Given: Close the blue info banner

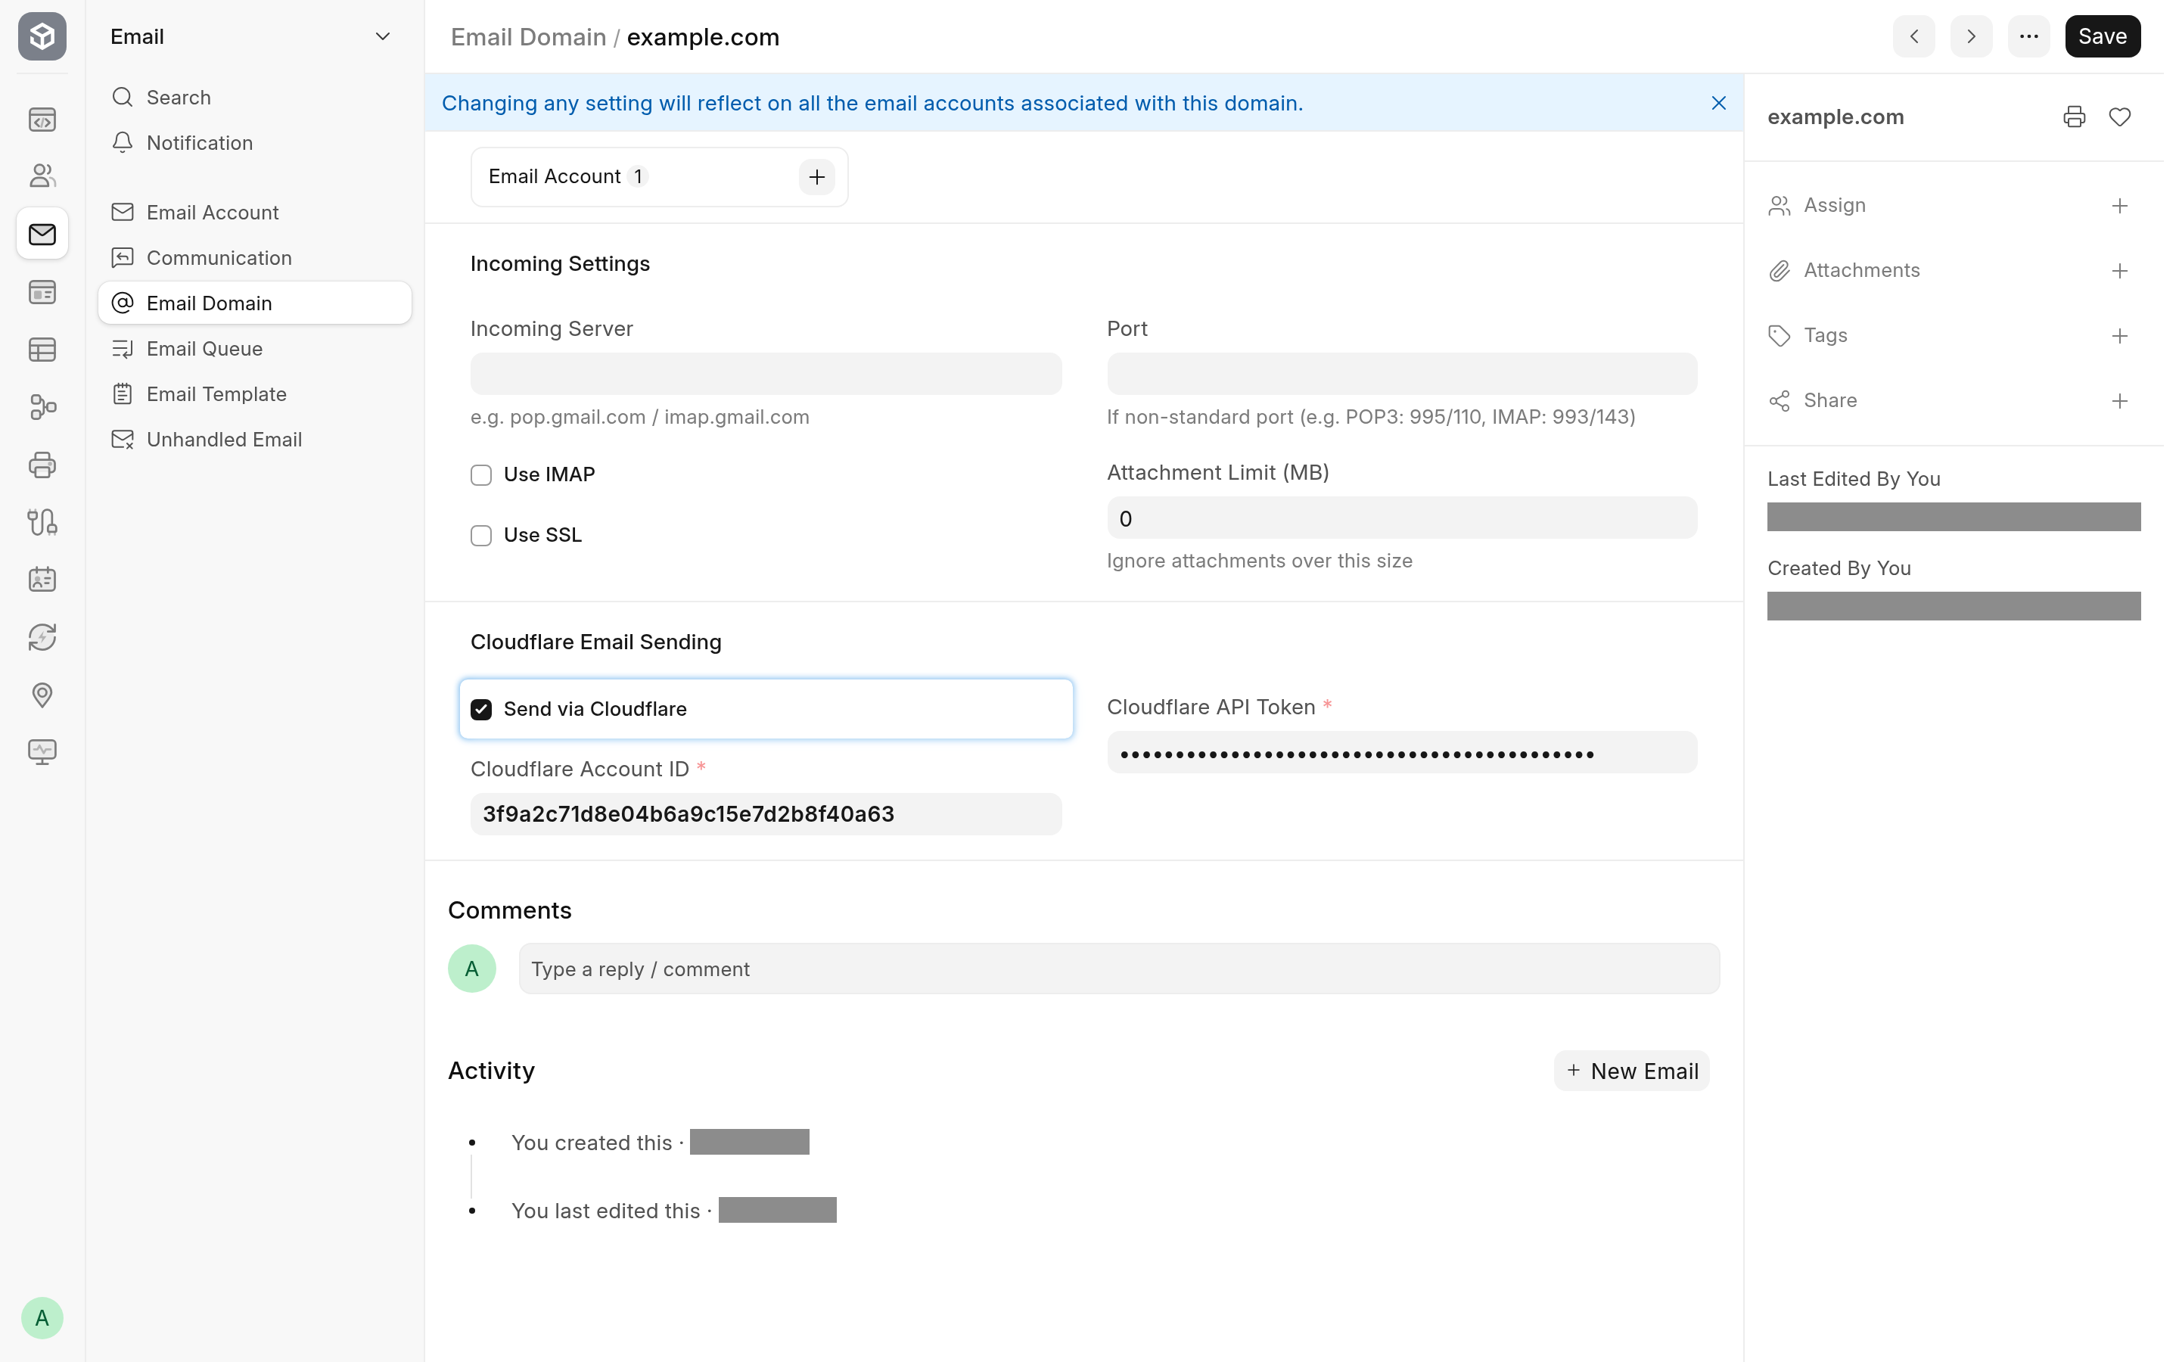Looking at the screenshot, I should [1718, 103].
